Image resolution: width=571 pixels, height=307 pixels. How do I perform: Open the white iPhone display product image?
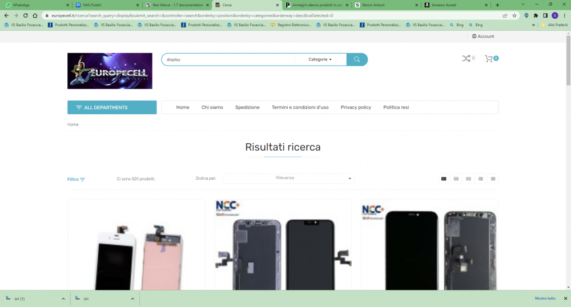click(x=136, y=244)
